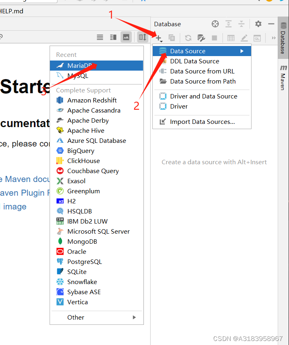The height and width of the screenshot is (345, 289).
Task: Choose Data Source from URL
Action: click(x=202, y=71)
